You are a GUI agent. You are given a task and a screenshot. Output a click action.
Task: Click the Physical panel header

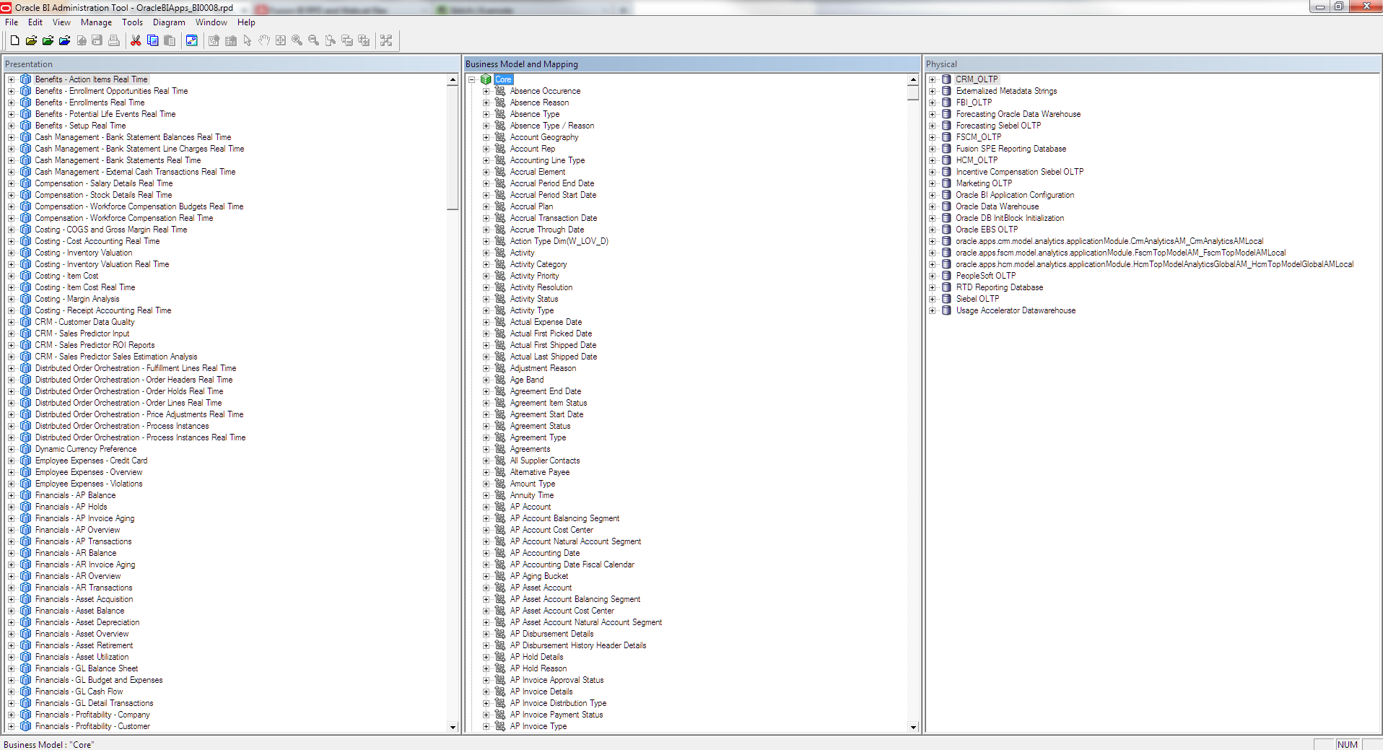point(1153,64)
